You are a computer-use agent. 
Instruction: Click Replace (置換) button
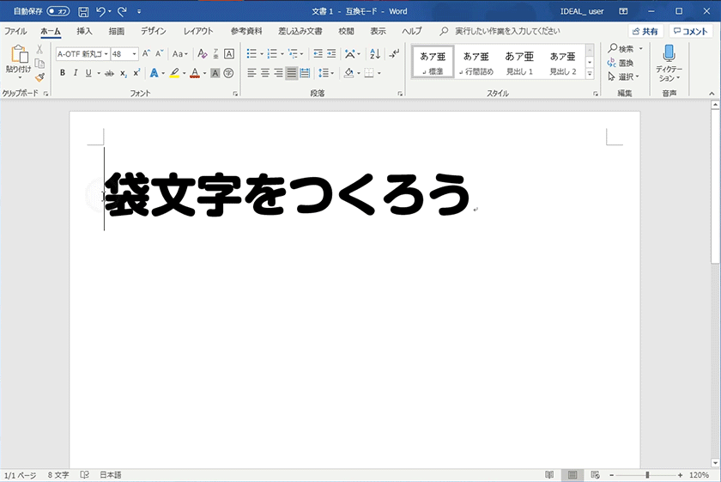point(621,63)
